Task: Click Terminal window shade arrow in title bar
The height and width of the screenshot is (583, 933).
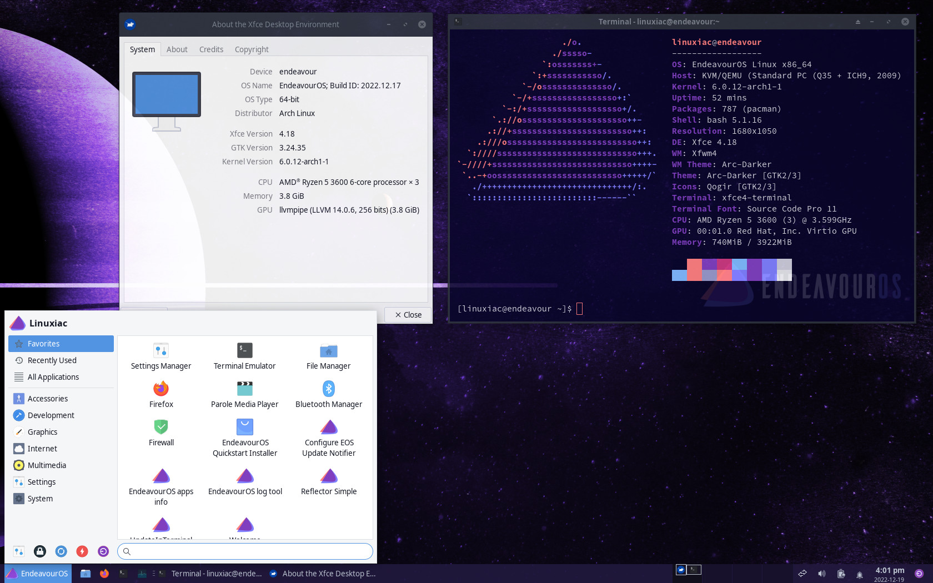Action: (x=857, y=22)
